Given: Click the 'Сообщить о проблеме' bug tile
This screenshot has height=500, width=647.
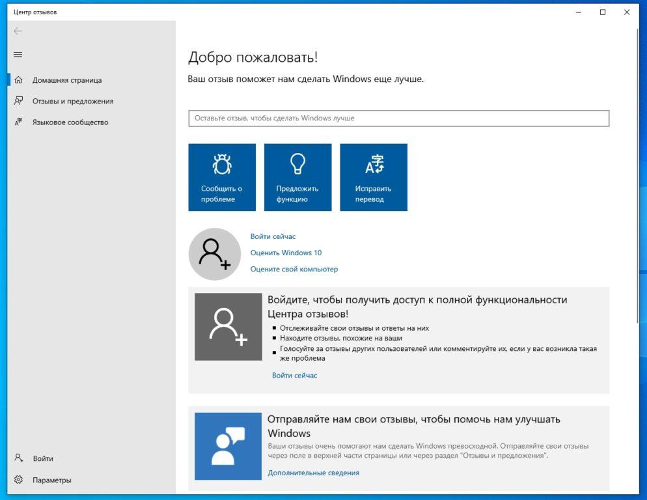Looking at the screenshot, I should tap(221, 177).
